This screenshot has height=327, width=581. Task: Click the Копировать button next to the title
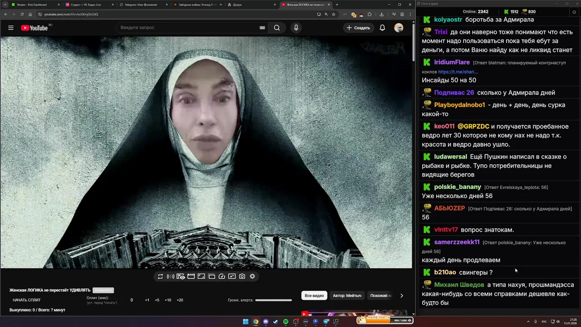point(103,290)
